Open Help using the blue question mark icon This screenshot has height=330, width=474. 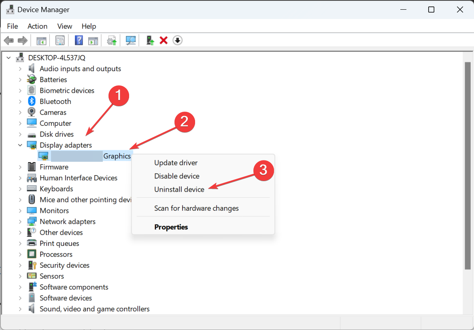(79, 40)
